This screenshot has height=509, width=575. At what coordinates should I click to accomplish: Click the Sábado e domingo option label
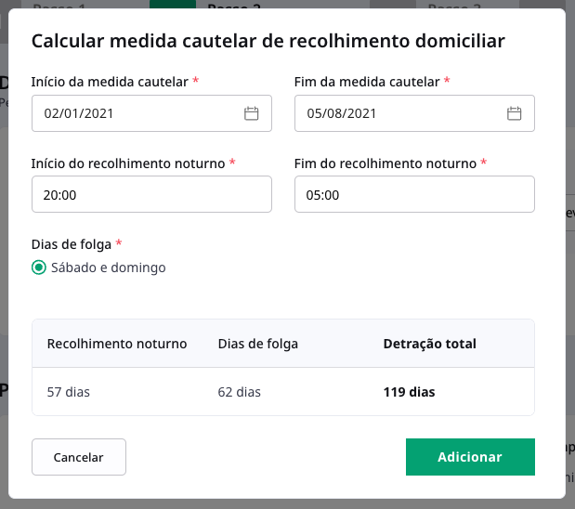(108, 268)
